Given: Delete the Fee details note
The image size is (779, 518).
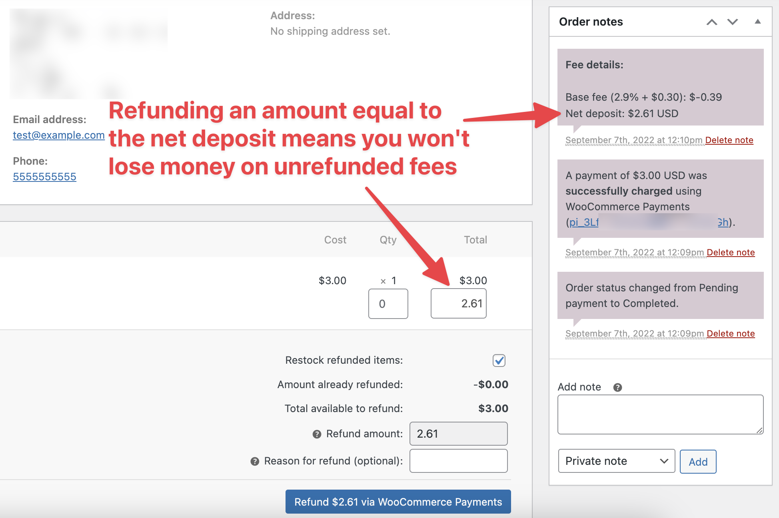Looking at the screenshot, I should coord(729,140).
